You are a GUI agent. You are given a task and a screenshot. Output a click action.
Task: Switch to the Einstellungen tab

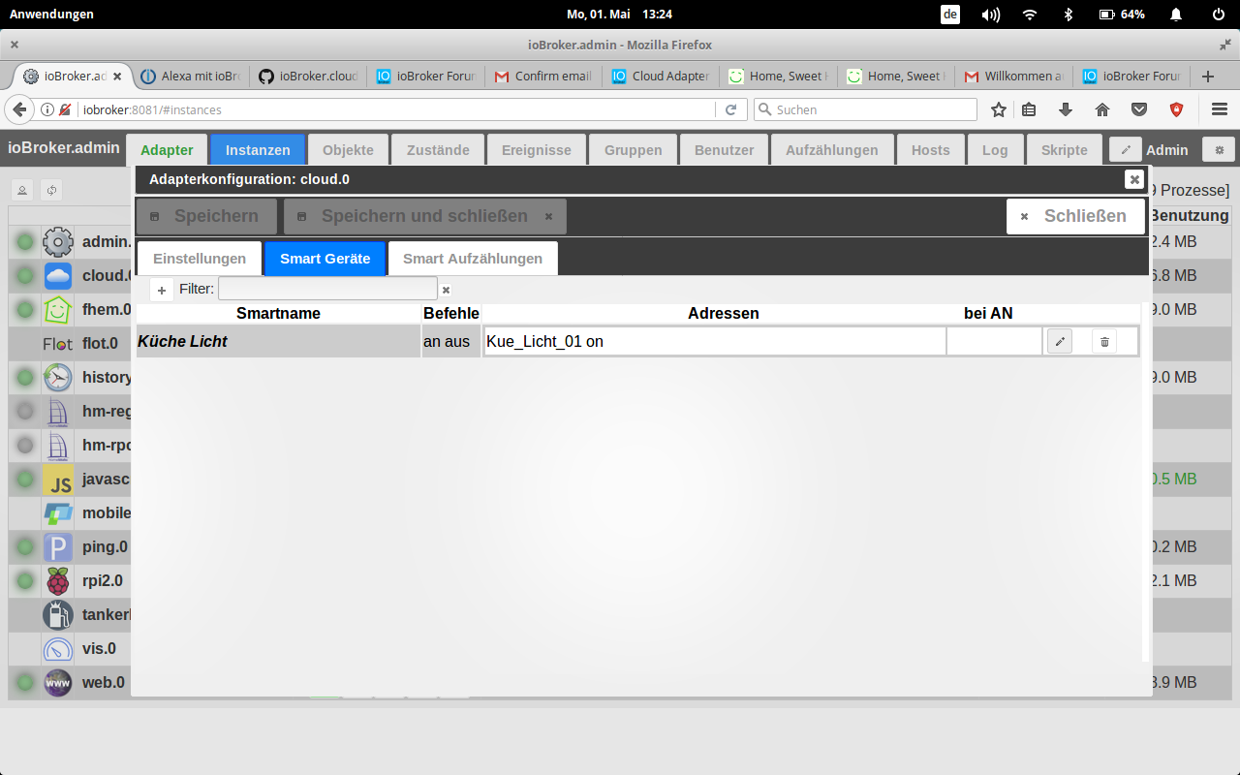click(x=200, y=259)
